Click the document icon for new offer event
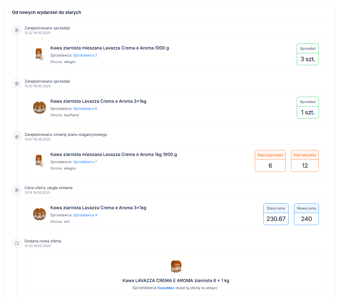Viewport: 339px width, 300px height. (17, 243)
